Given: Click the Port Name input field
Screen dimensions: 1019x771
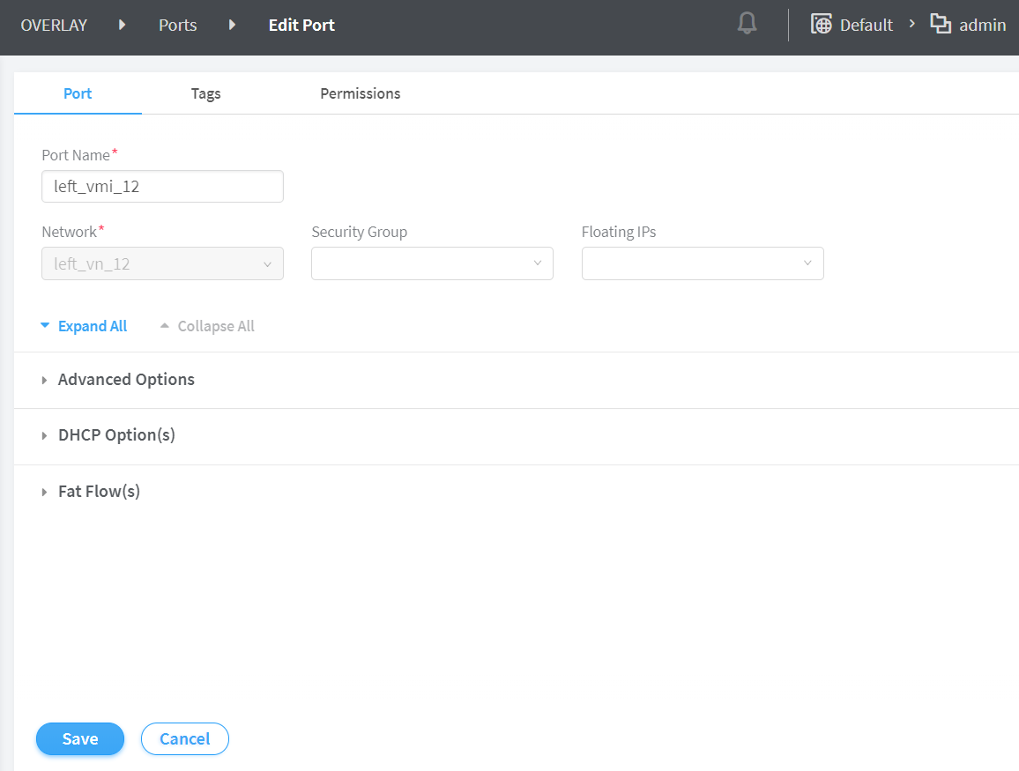Looking at the screenshot, I should 162,187.
